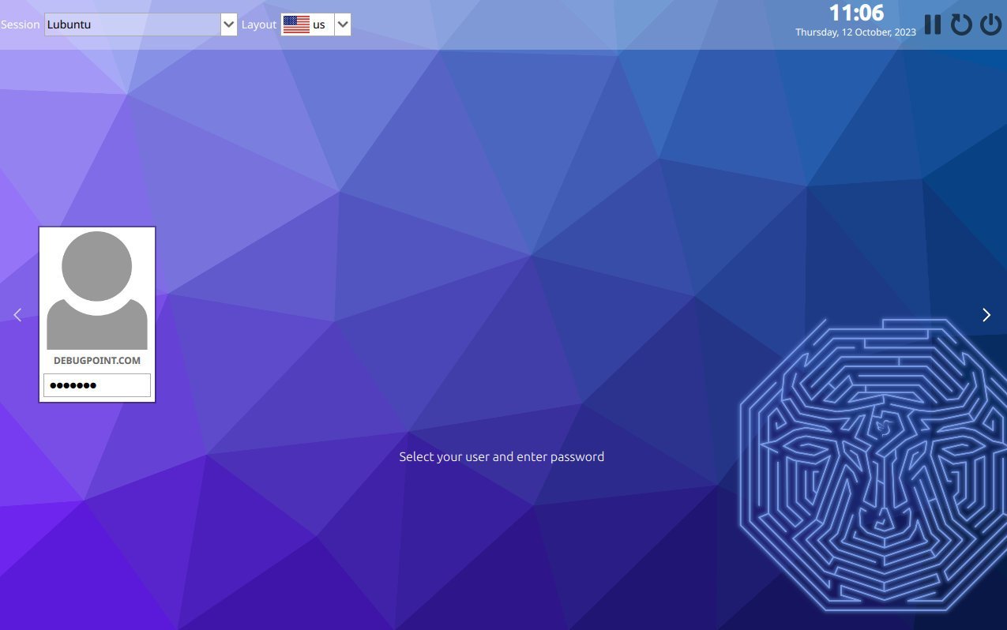Click 'Select your user and enter password' message

502,456
